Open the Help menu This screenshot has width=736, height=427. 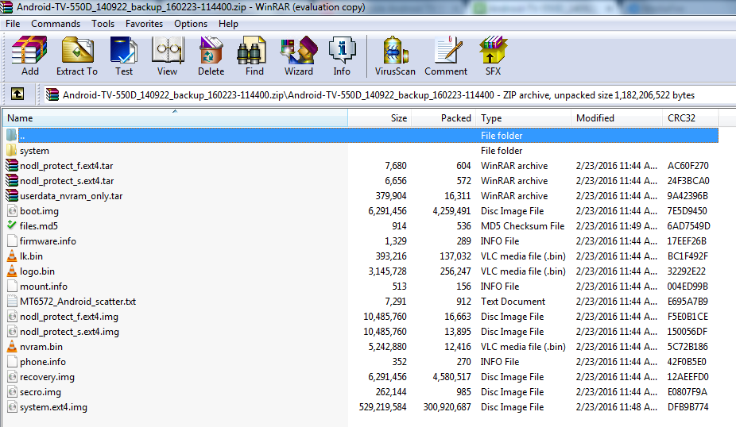(x=228, y=24)
